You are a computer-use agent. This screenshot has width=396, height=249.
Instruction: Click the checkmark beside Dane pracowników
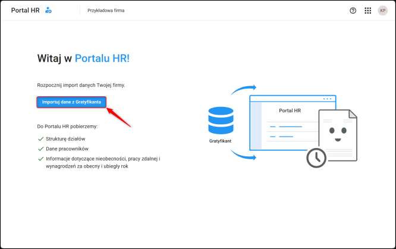pyautogui.click(x=40, y=149)
